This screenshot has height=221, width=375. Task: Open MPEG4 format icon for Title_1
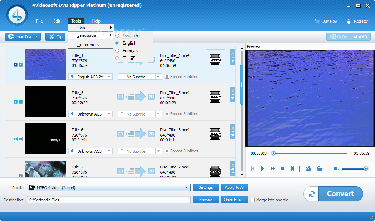[x=215, y=60]
